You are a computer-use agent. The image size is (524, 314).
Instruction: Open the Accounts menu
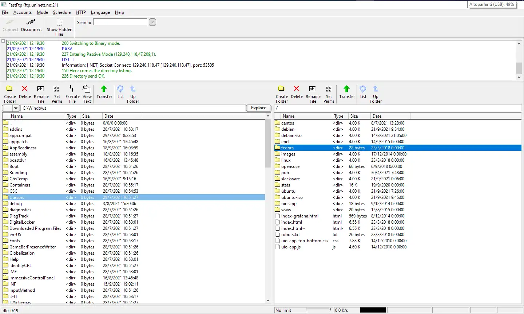pyautogui.click(x=23, y=12)
